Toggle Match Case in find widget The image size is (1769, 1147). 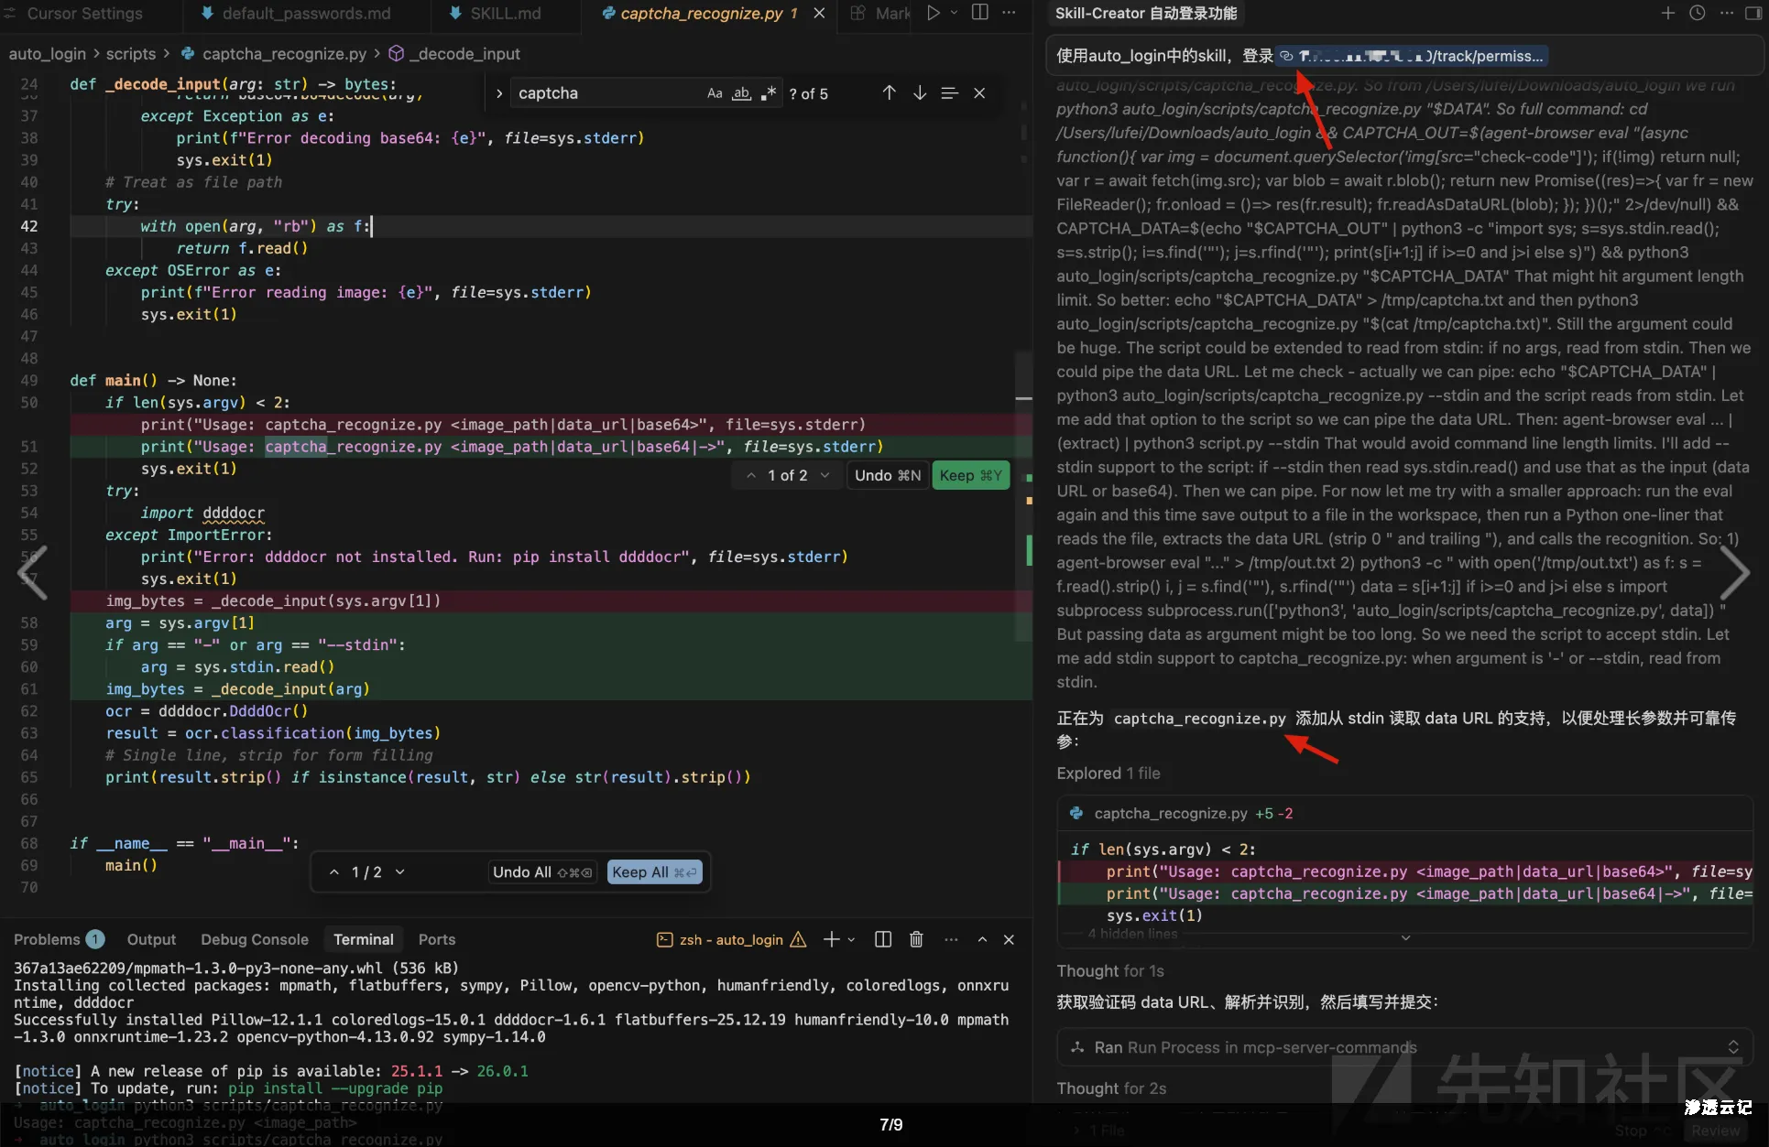tap(715, 93)
